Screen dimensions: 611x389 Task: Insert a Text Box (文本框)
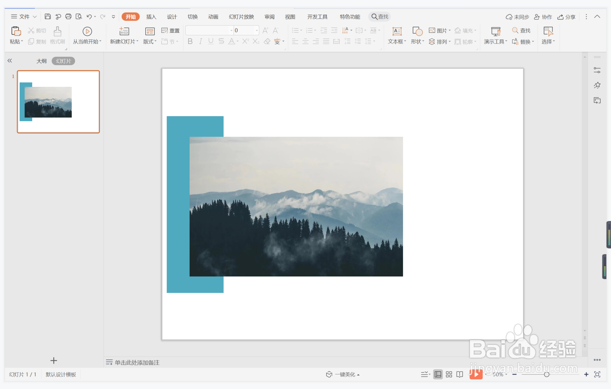[397, 32]
